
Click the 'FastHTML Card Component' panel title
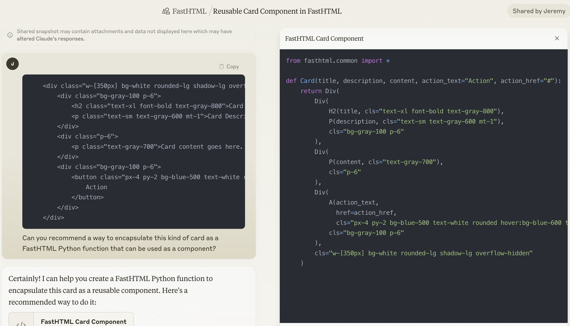(324, 38)
